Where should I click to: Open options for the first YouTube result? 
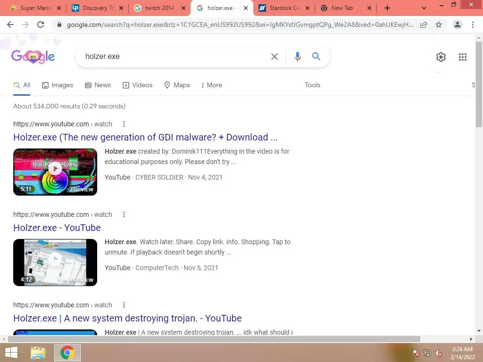coord(124,124)
